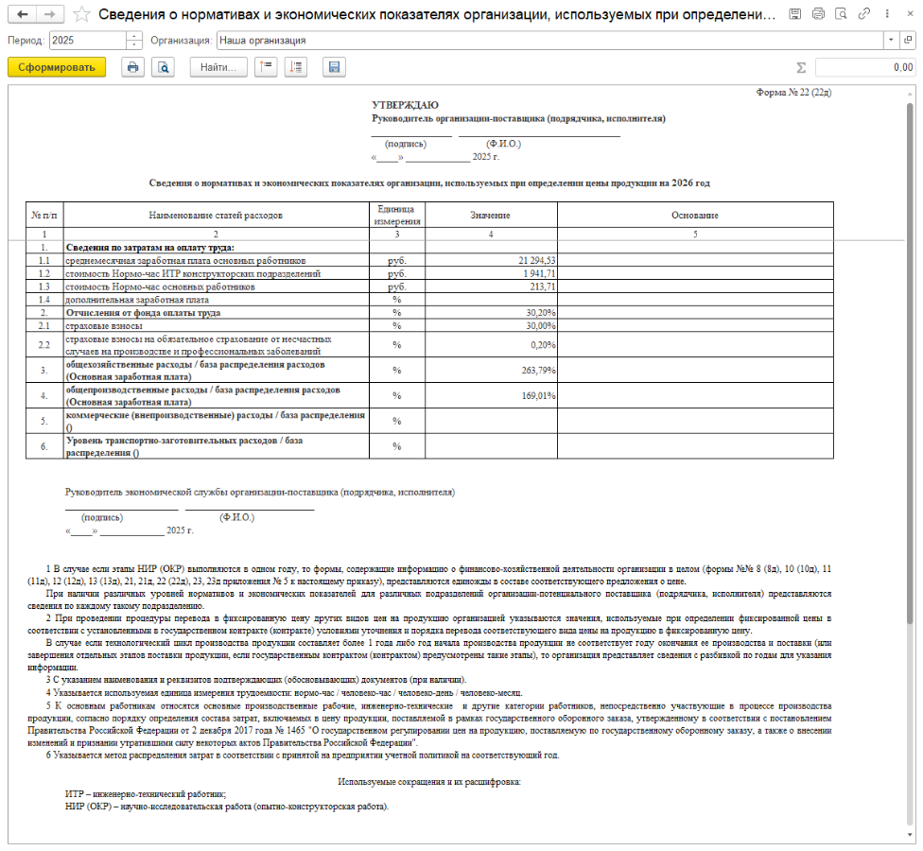Viewport: 923px width, 851px height.
Task: Expand all groups with the down-arrow list icon
Action: pyautogui.click(x=296, y=67)
